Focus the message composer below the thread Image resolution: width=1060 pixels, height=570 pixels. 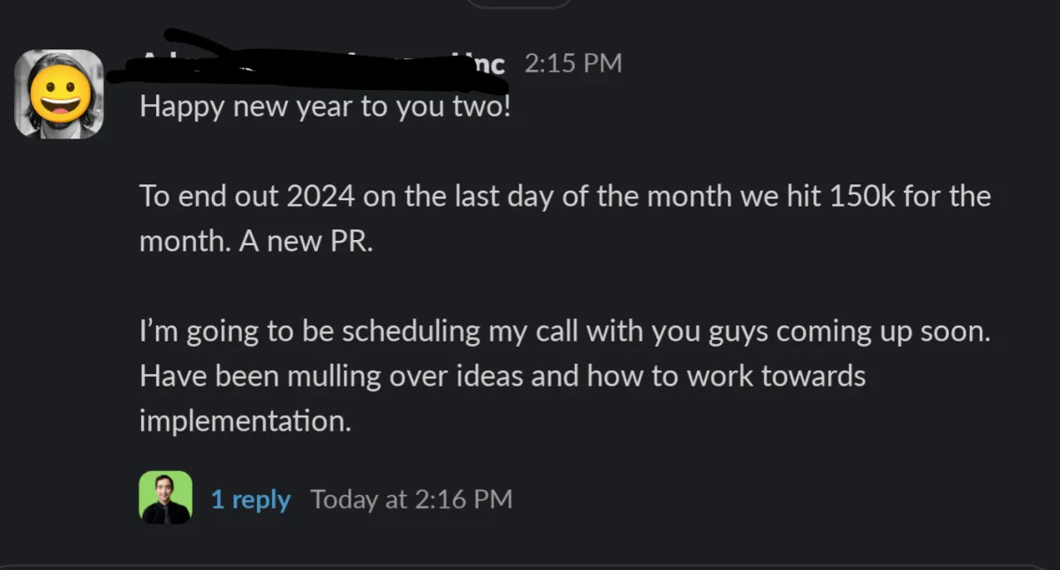[x=530, y=566]
